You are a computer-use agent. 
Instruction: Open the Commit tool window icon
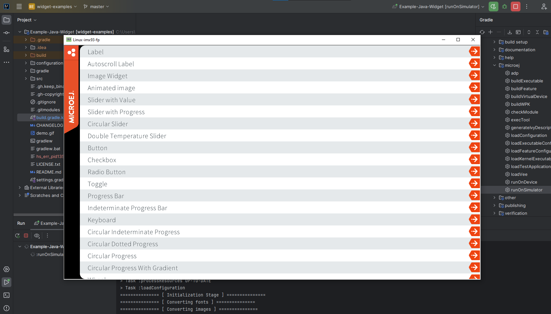coord(6,33)
